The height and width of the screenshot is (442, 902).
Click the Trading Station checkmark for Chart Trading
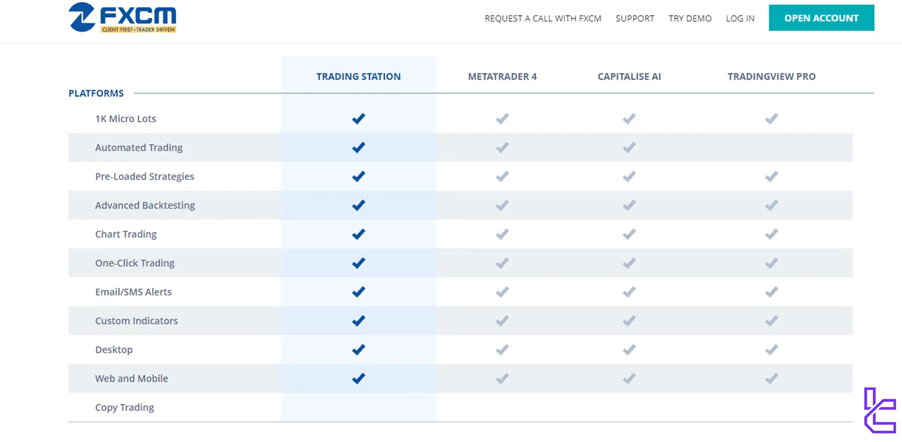click(x=358, y=234)
